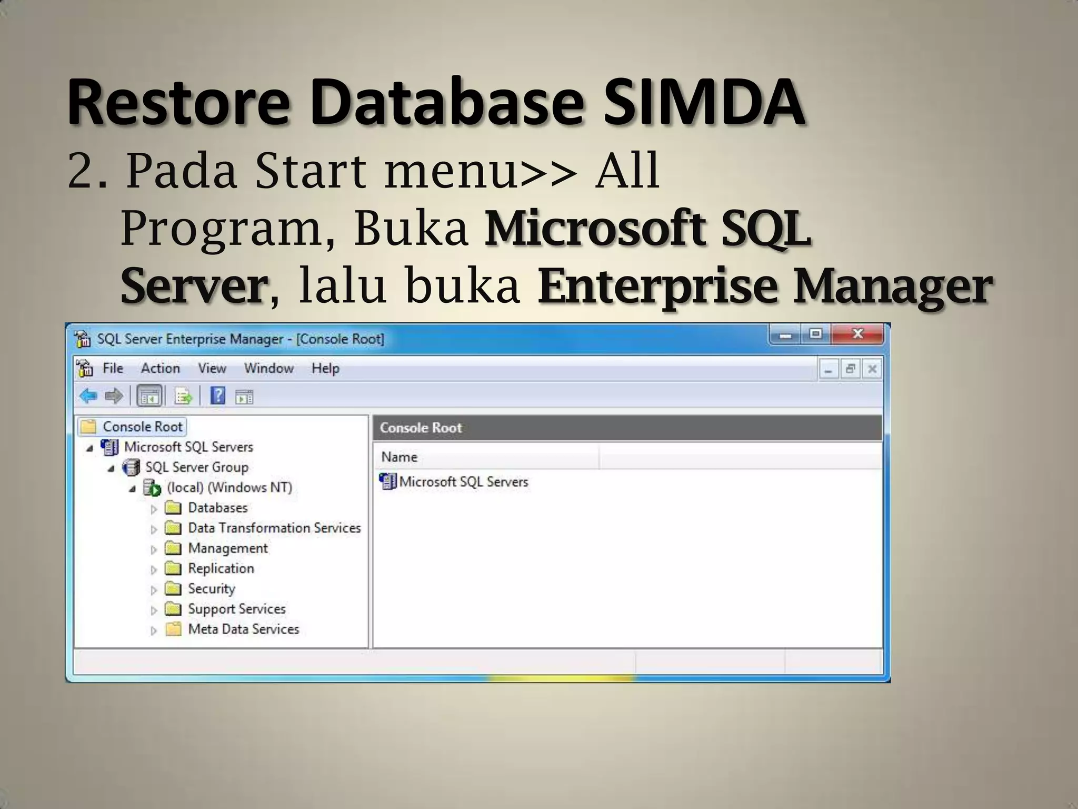The image size is (1078, 809).
Task: Expand the Support Services node
Action: (154, 610)
